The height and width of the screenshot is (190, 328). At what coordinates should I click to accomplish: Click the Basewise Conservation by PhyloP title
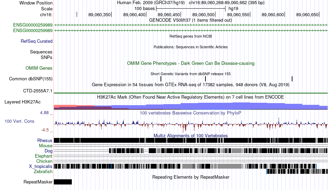click(191, 113)
